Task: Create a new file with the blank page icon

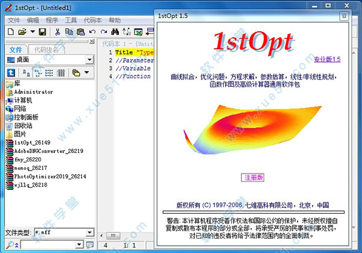Action: click(11, 32)
